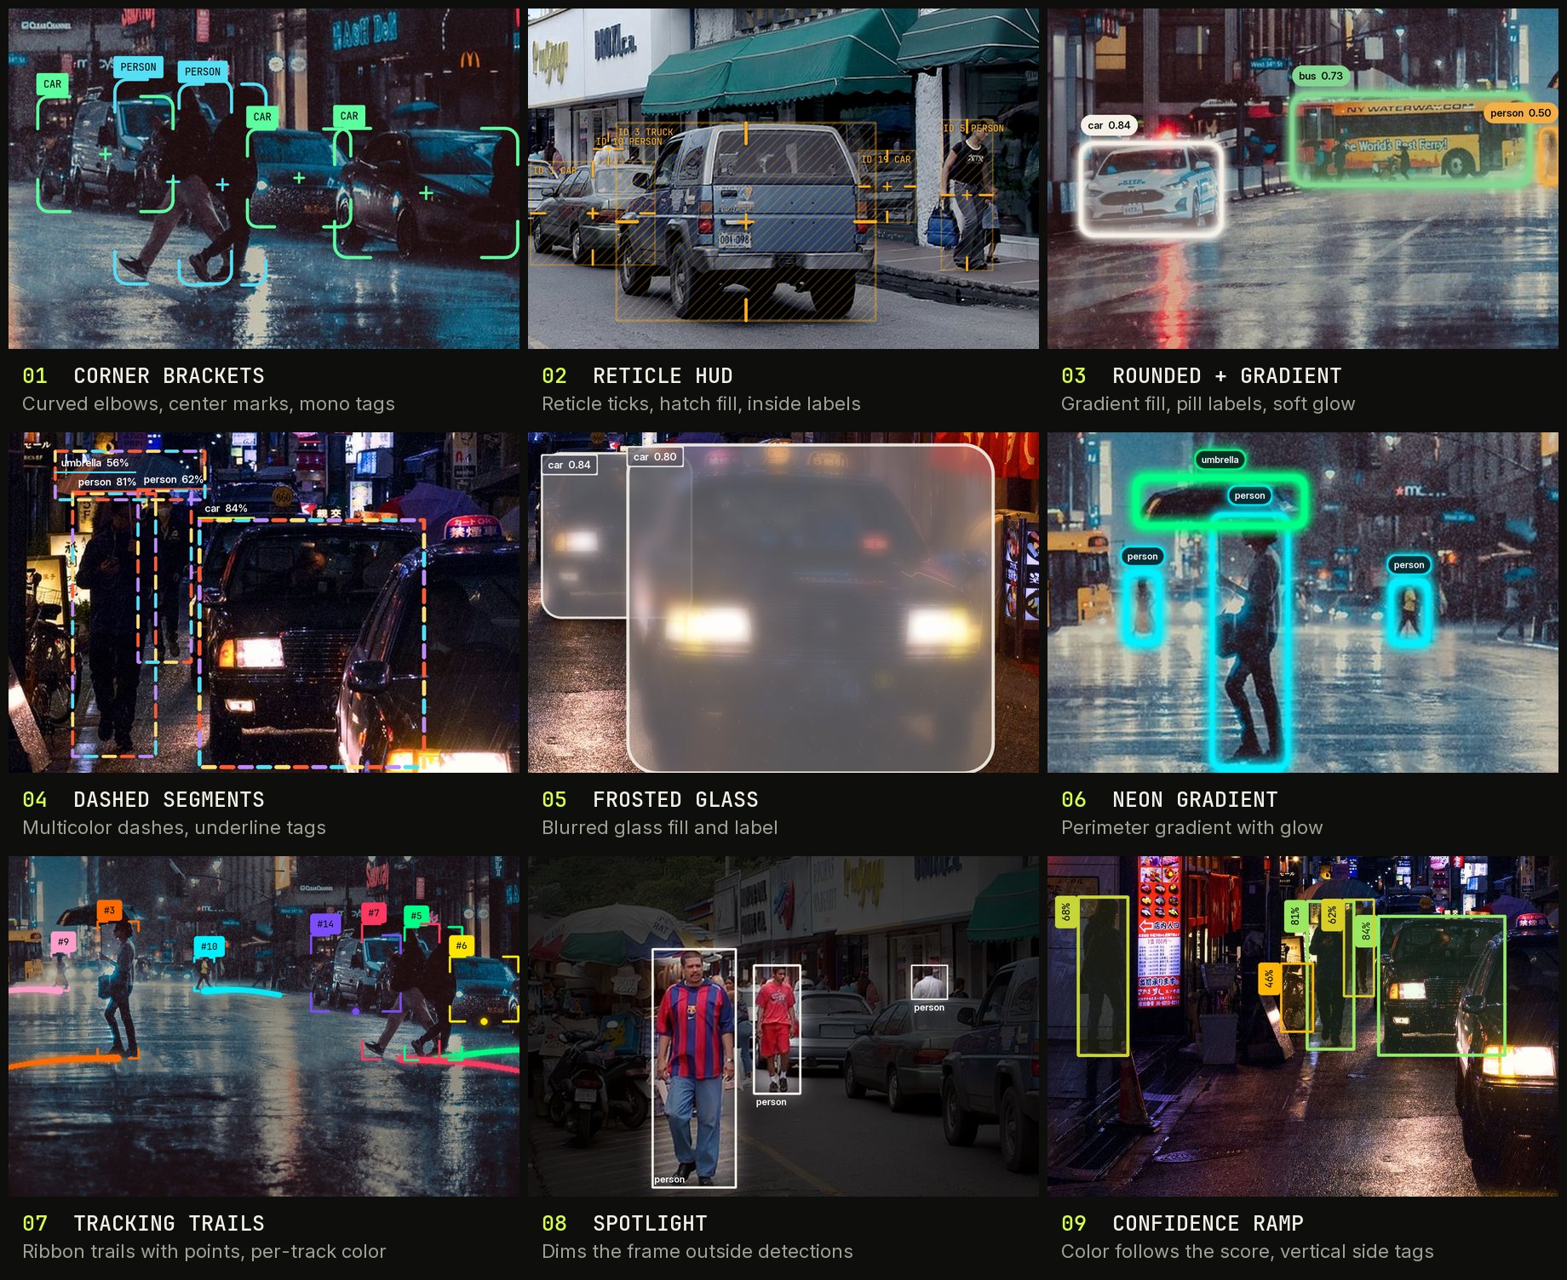
Task: Select 'Multicolor dashes, underline tags' description
Action: coord(174,827)
